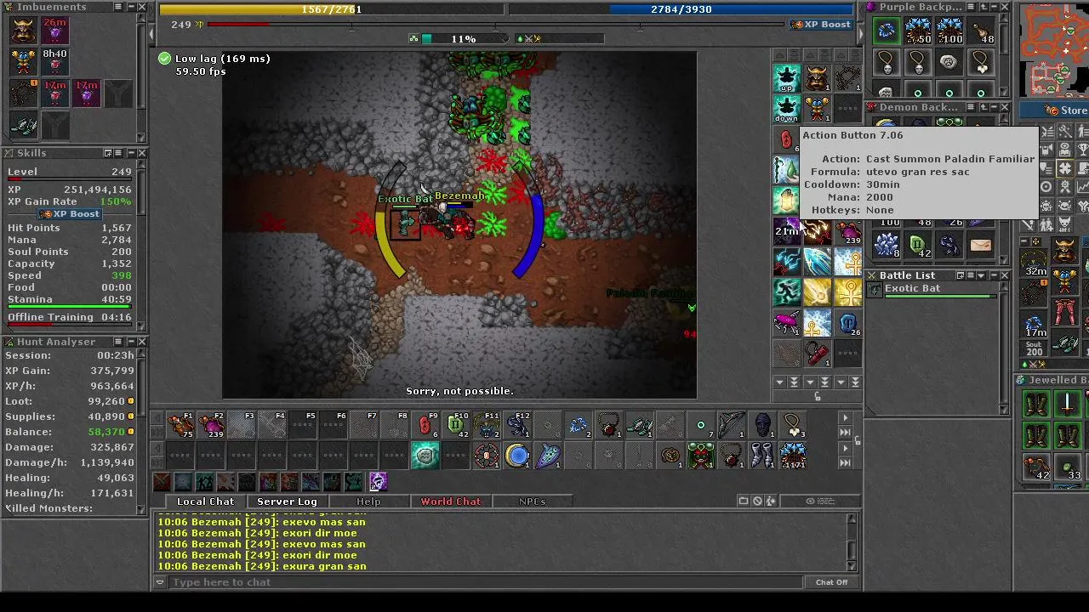Screen dimensions: 1089x612
Task: Open the World Chat tab
Action: tap(451, 501)
